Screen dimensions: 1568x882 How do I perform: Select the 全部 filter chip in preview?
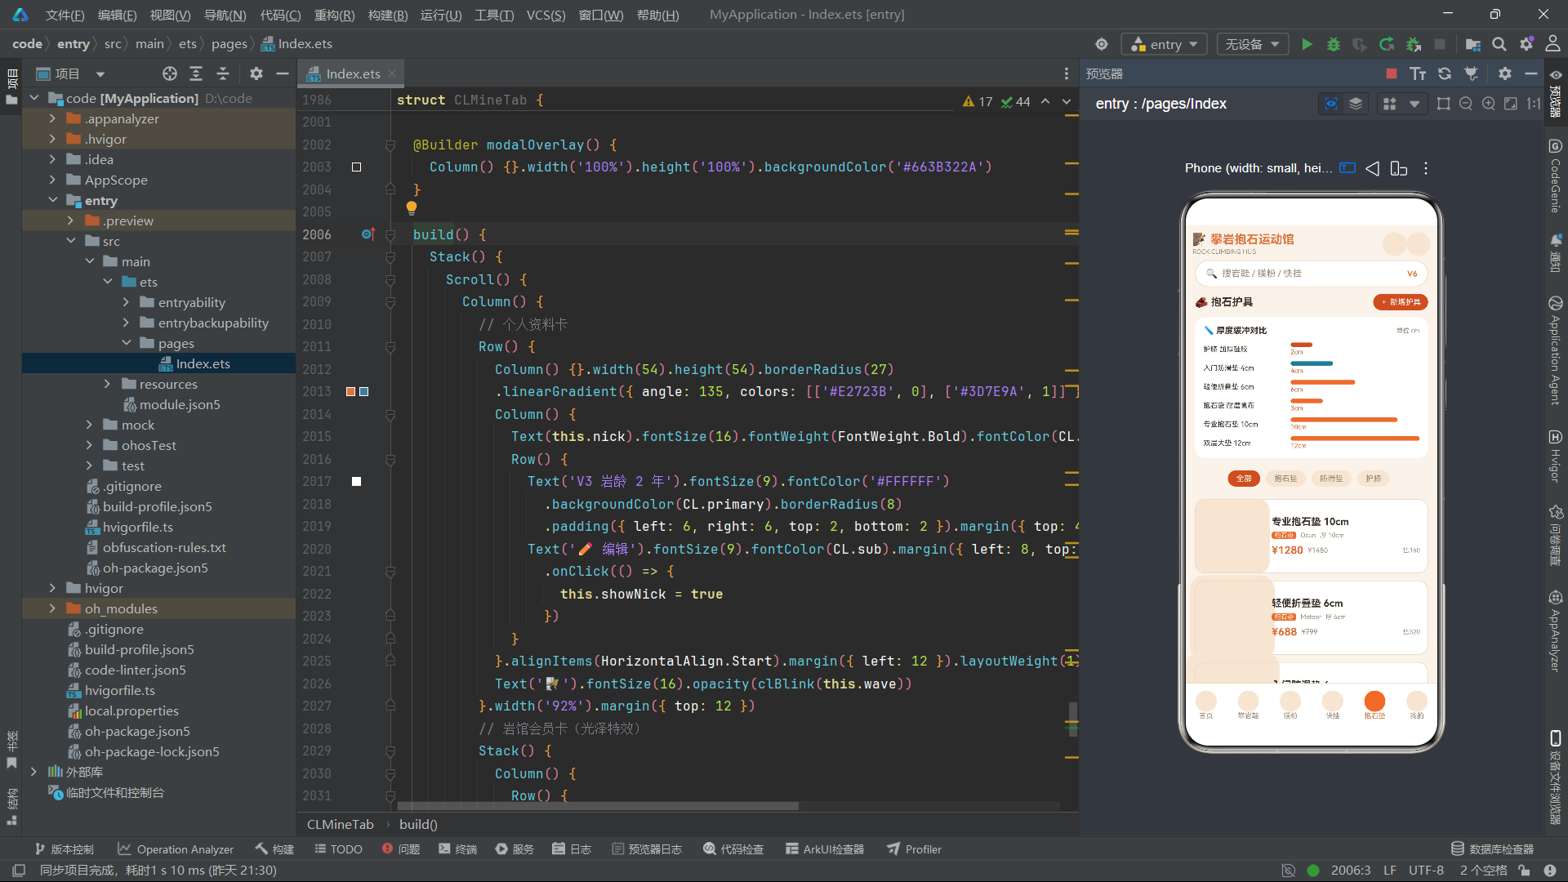click(1244, 479)
